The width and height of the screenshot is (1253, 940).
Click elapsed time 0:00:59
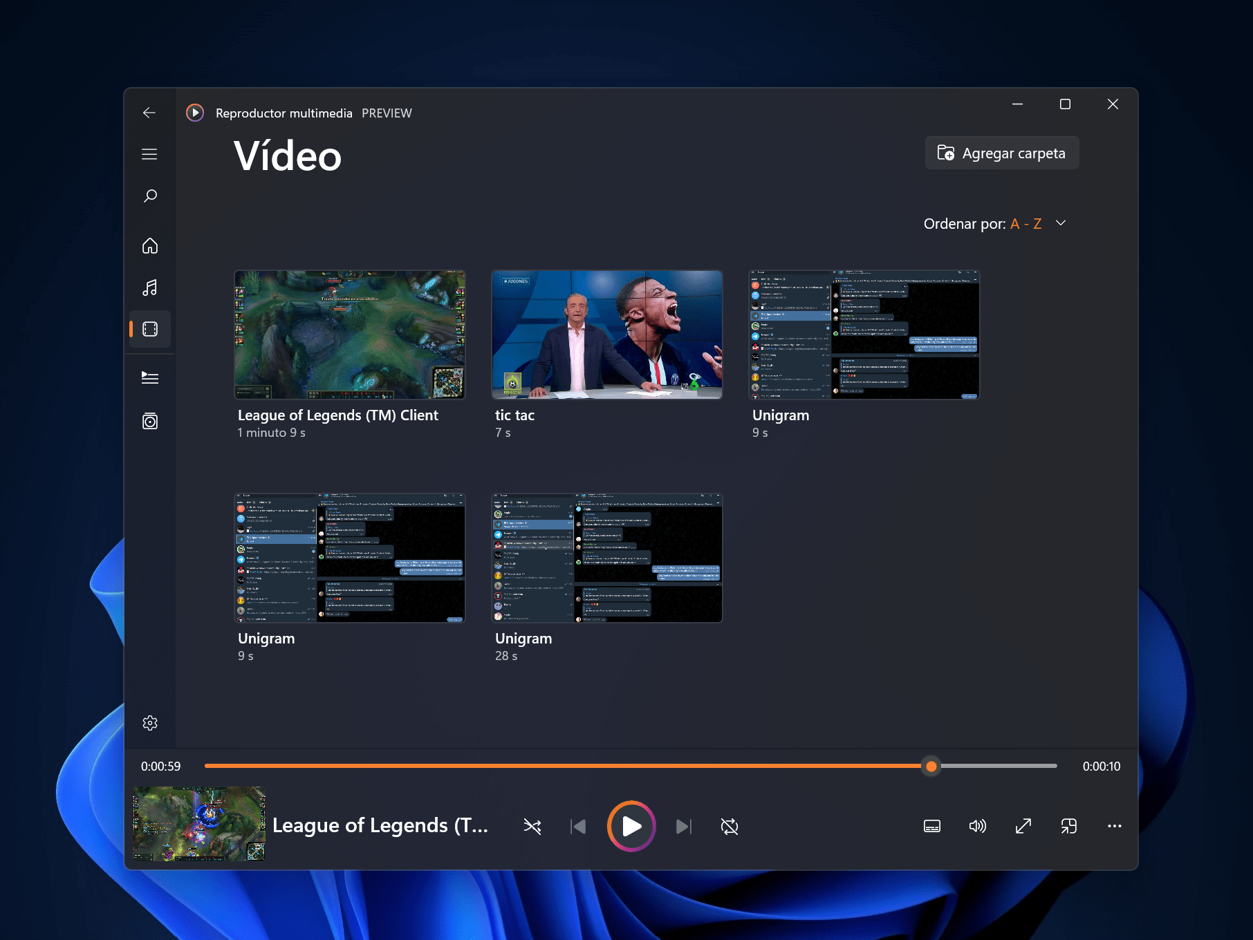click(x=161, y=766)
